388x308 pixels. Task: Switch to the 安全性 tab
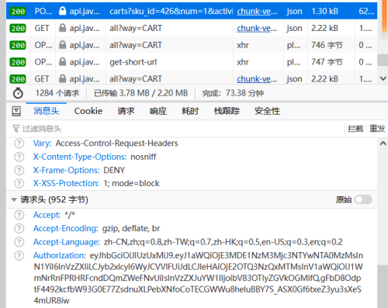point(267,111)
